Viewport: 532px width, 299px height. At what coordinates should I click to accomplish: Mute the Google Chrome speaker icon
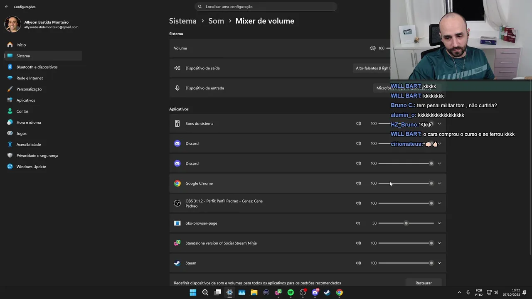(x=358, y=183)
